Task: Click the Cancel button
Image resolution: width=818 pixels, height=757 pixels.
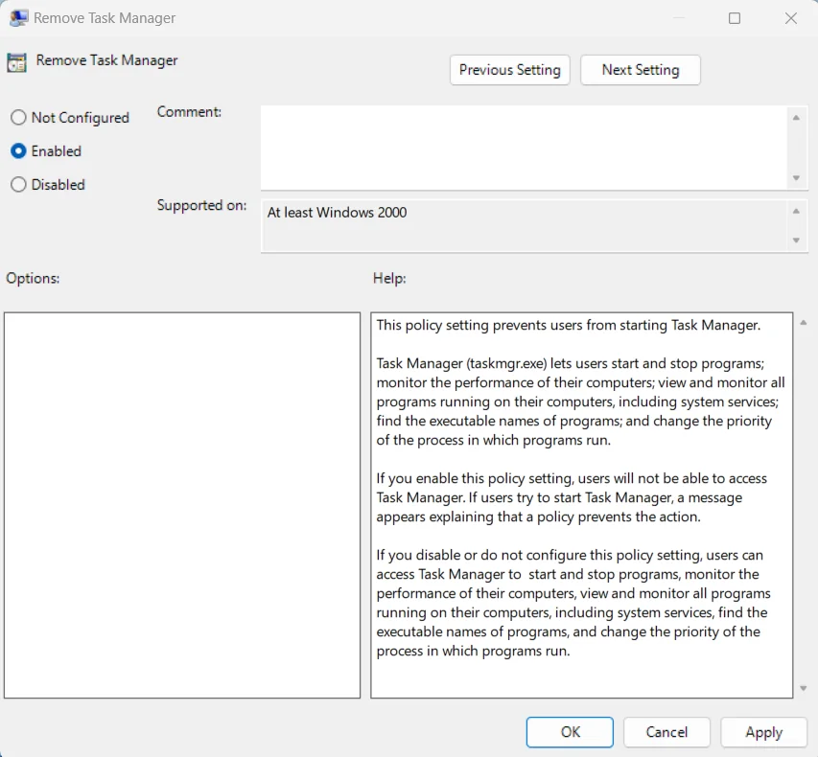Action: tap(666, 732)
